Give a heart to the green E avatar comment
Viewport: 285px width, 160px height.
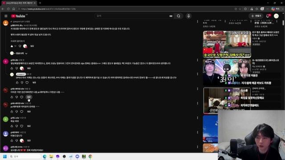[22, 126]
